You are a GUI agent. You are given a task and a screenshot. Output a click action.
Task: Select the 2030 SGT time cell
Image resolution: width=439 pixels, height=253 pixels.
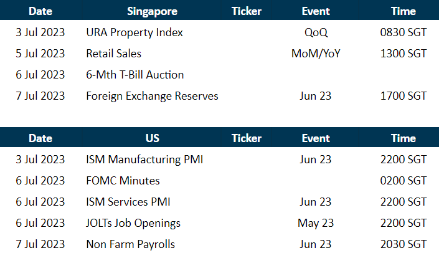point(404,244)
